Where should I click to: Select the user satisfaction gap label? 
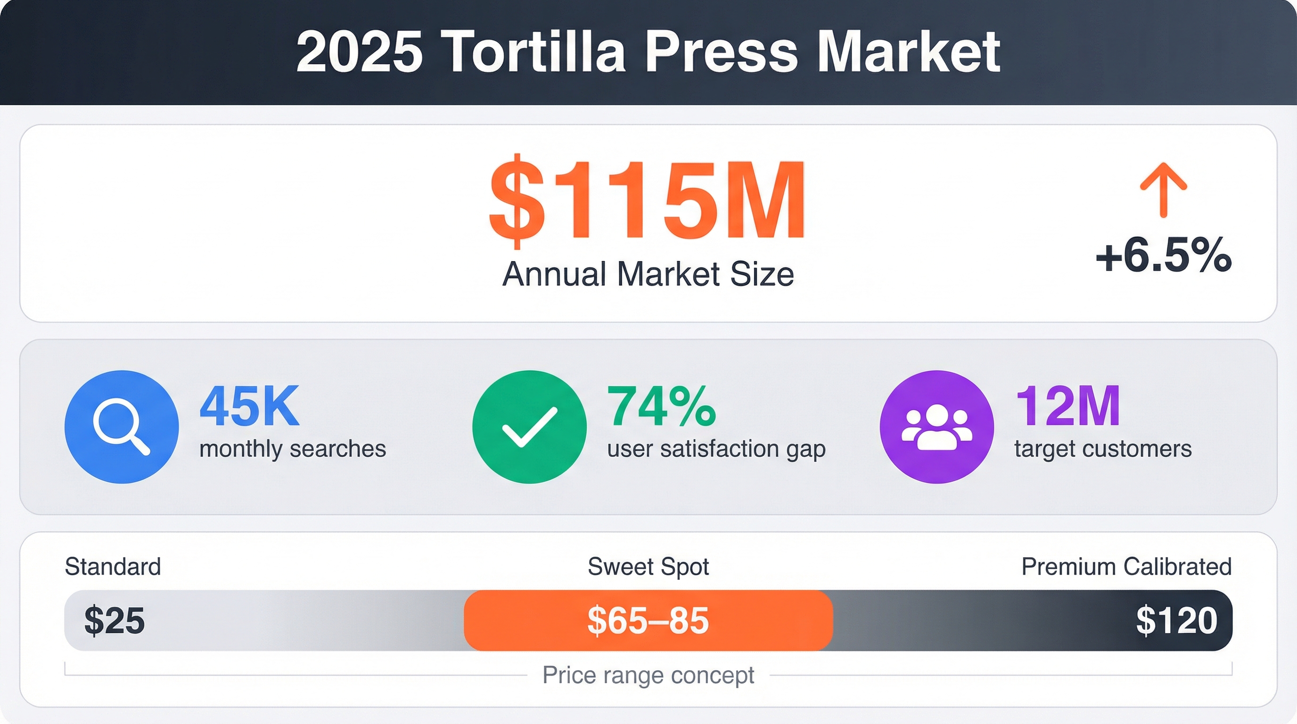pyautogui.click(x=716, y=449)
